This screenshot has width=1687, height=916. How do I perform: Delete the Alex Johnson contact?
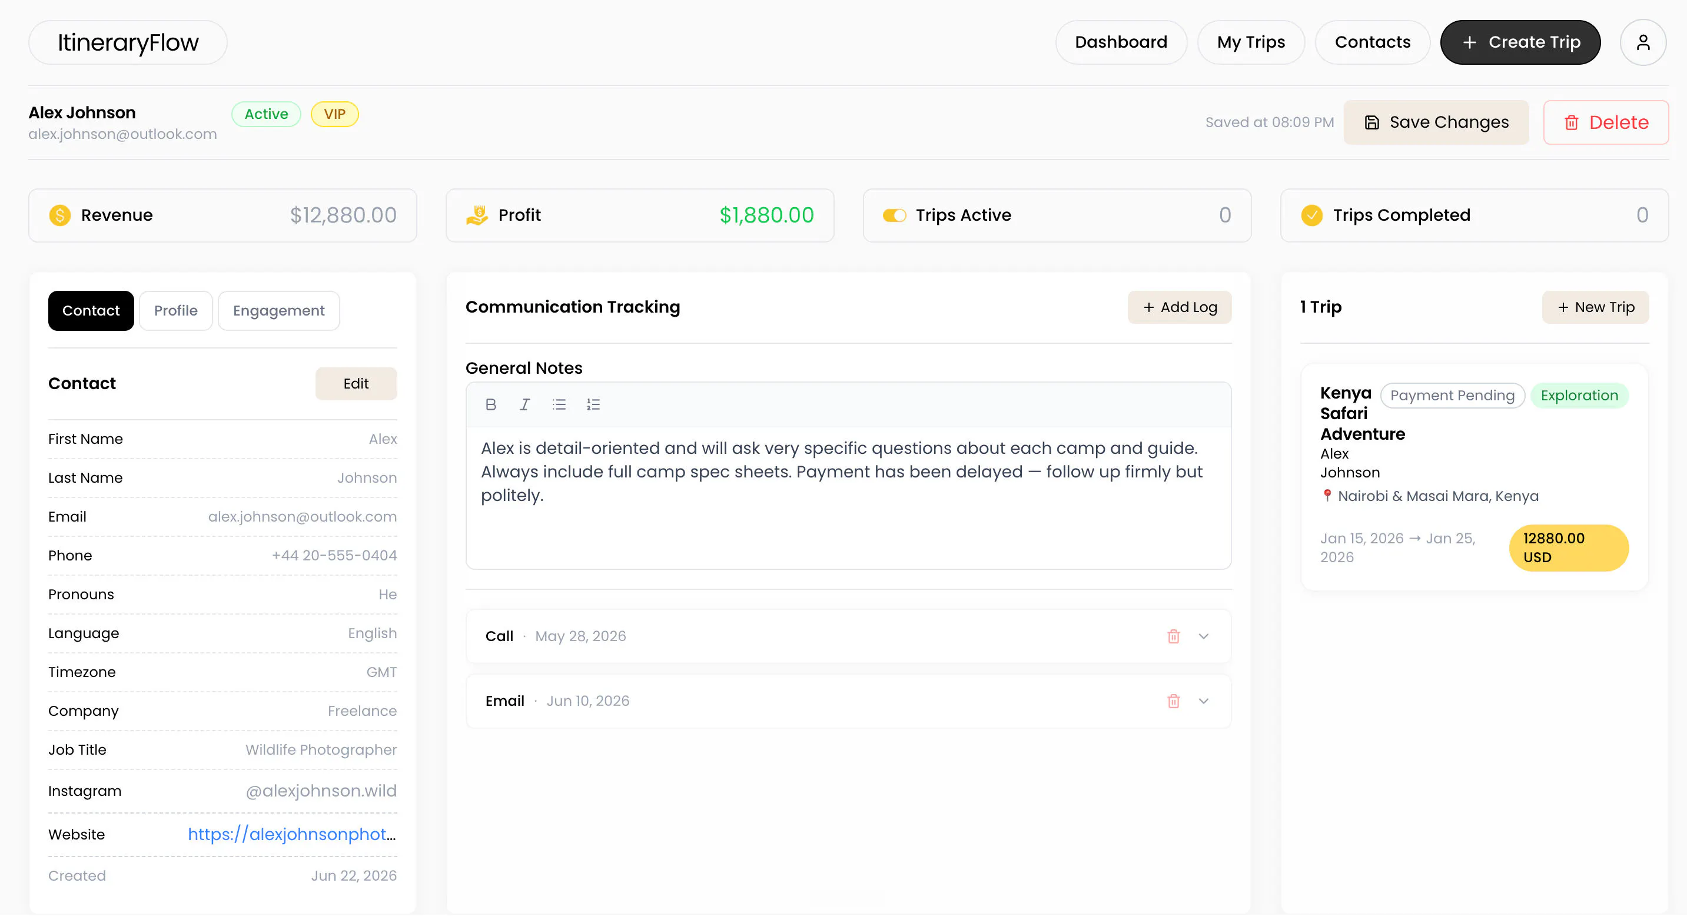(1605, 122)
